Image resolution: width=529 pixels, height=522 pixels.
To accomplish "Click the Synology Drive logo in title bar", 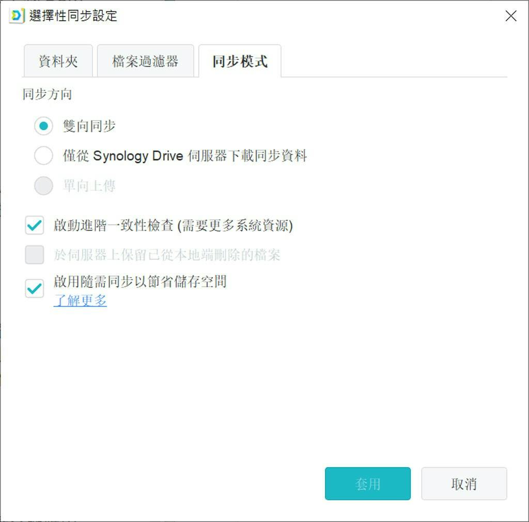I will coord(17,16).
